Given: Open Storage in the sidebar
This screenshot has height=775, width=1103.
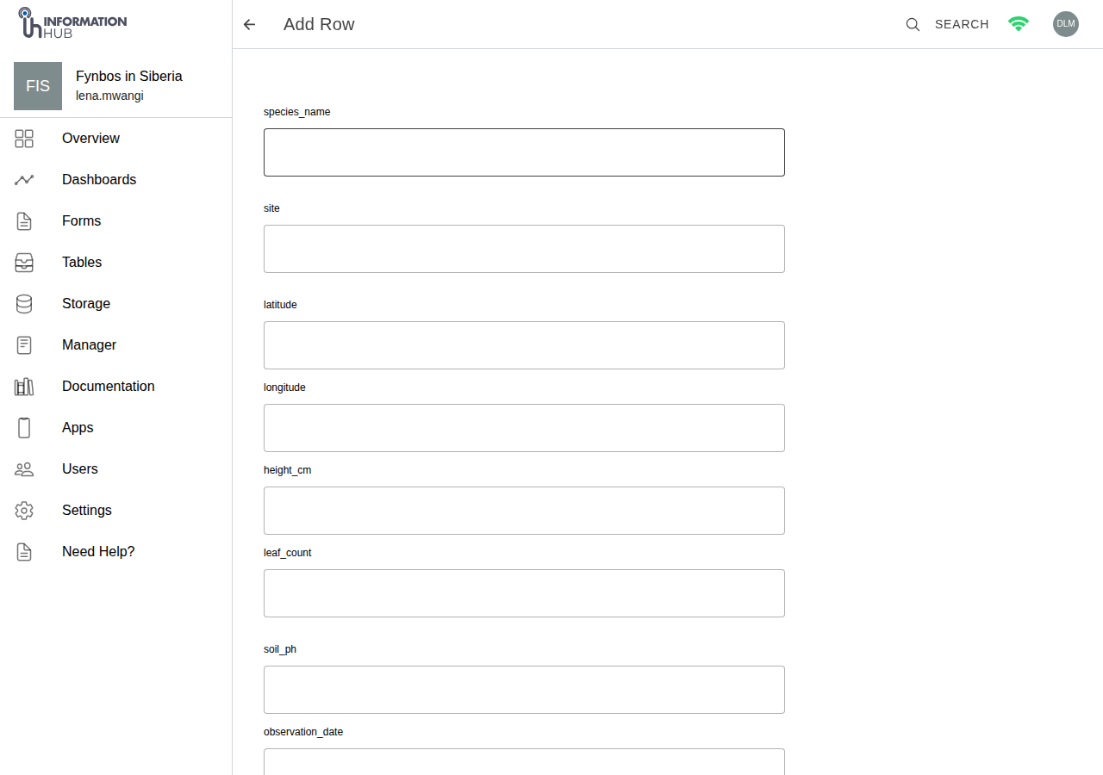Looking at the screenshot, I should [86, 304].
